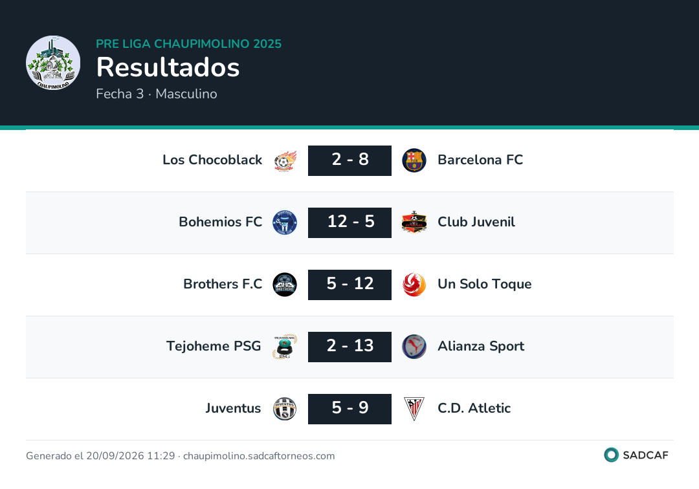Open the 2 - 8 score box
Screen dimensions: 699x489
(x=350, y=160)
